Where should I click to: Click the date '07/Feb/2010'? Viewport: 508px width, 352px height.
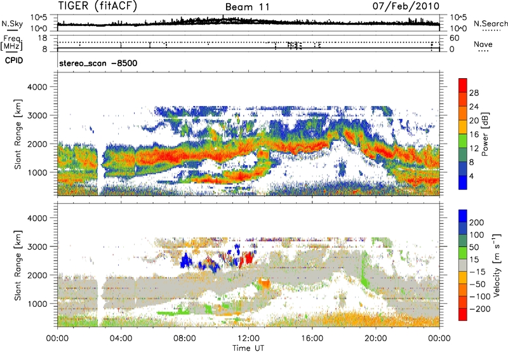(406, 6)
